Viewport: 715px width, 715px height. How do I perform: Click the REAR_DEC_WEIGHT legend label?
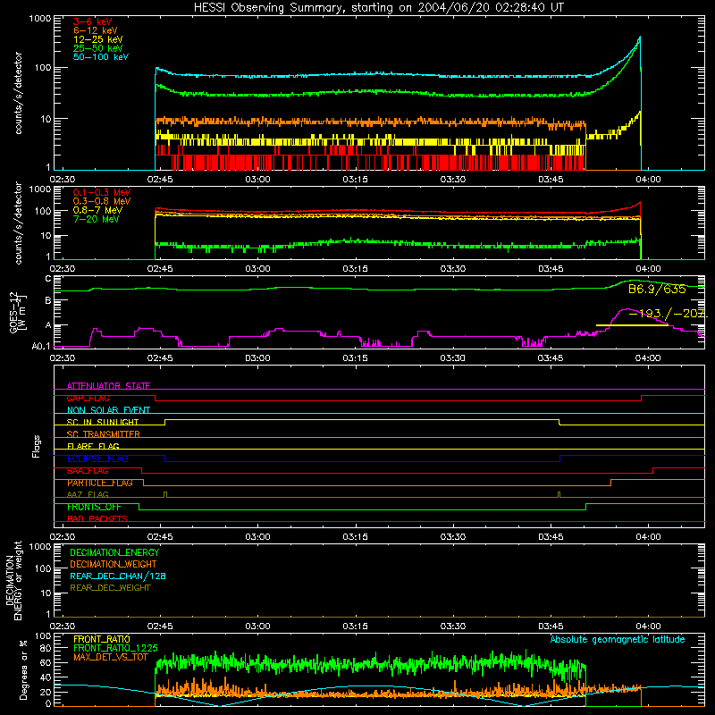[110, 588]
